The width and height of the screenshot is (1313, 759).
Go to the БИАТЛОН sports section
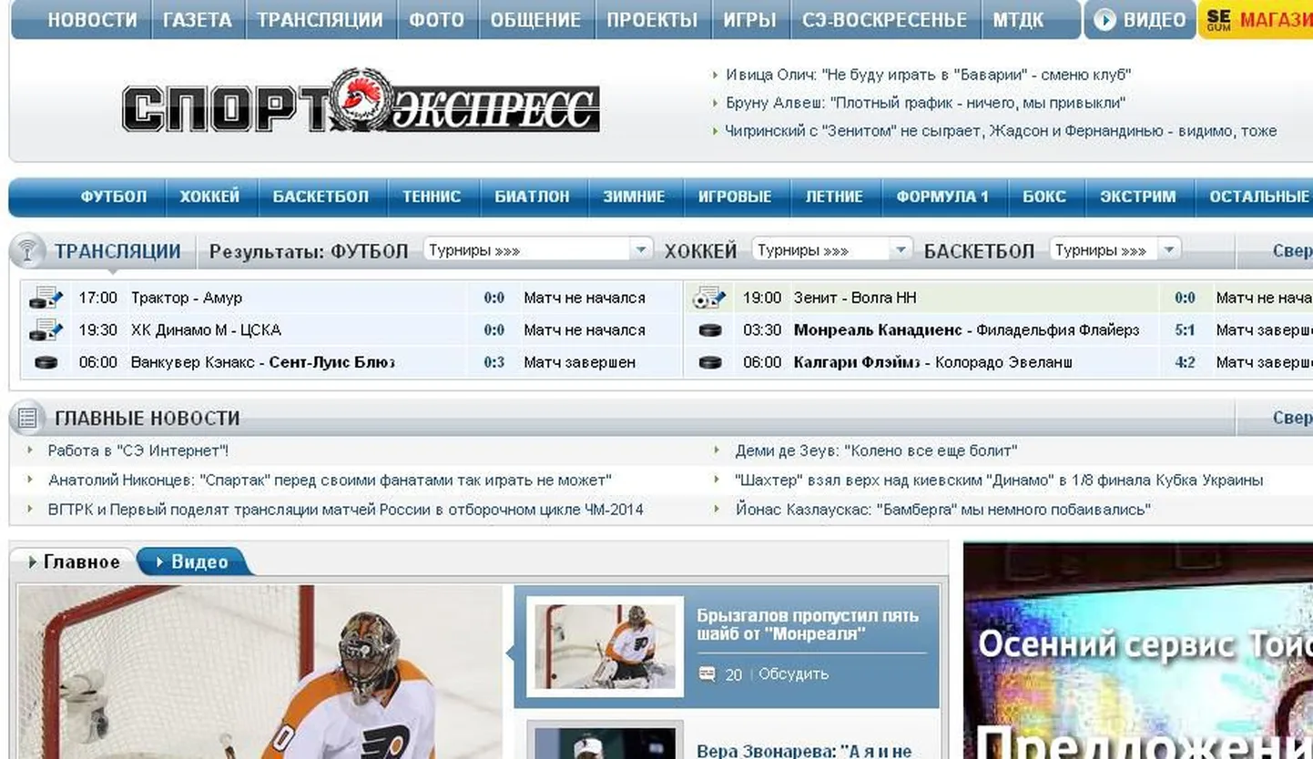[x=532, y=197]
